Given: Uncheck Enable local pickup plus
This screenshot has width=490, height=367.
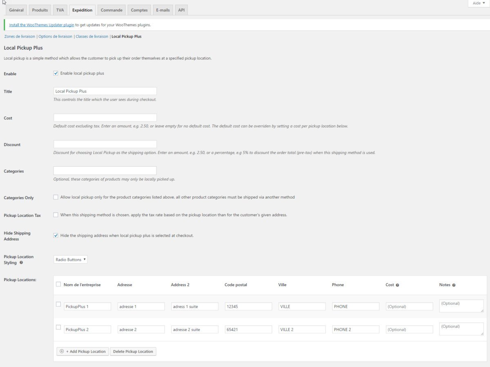Looking at the screenshot, I should coord(56,73).
